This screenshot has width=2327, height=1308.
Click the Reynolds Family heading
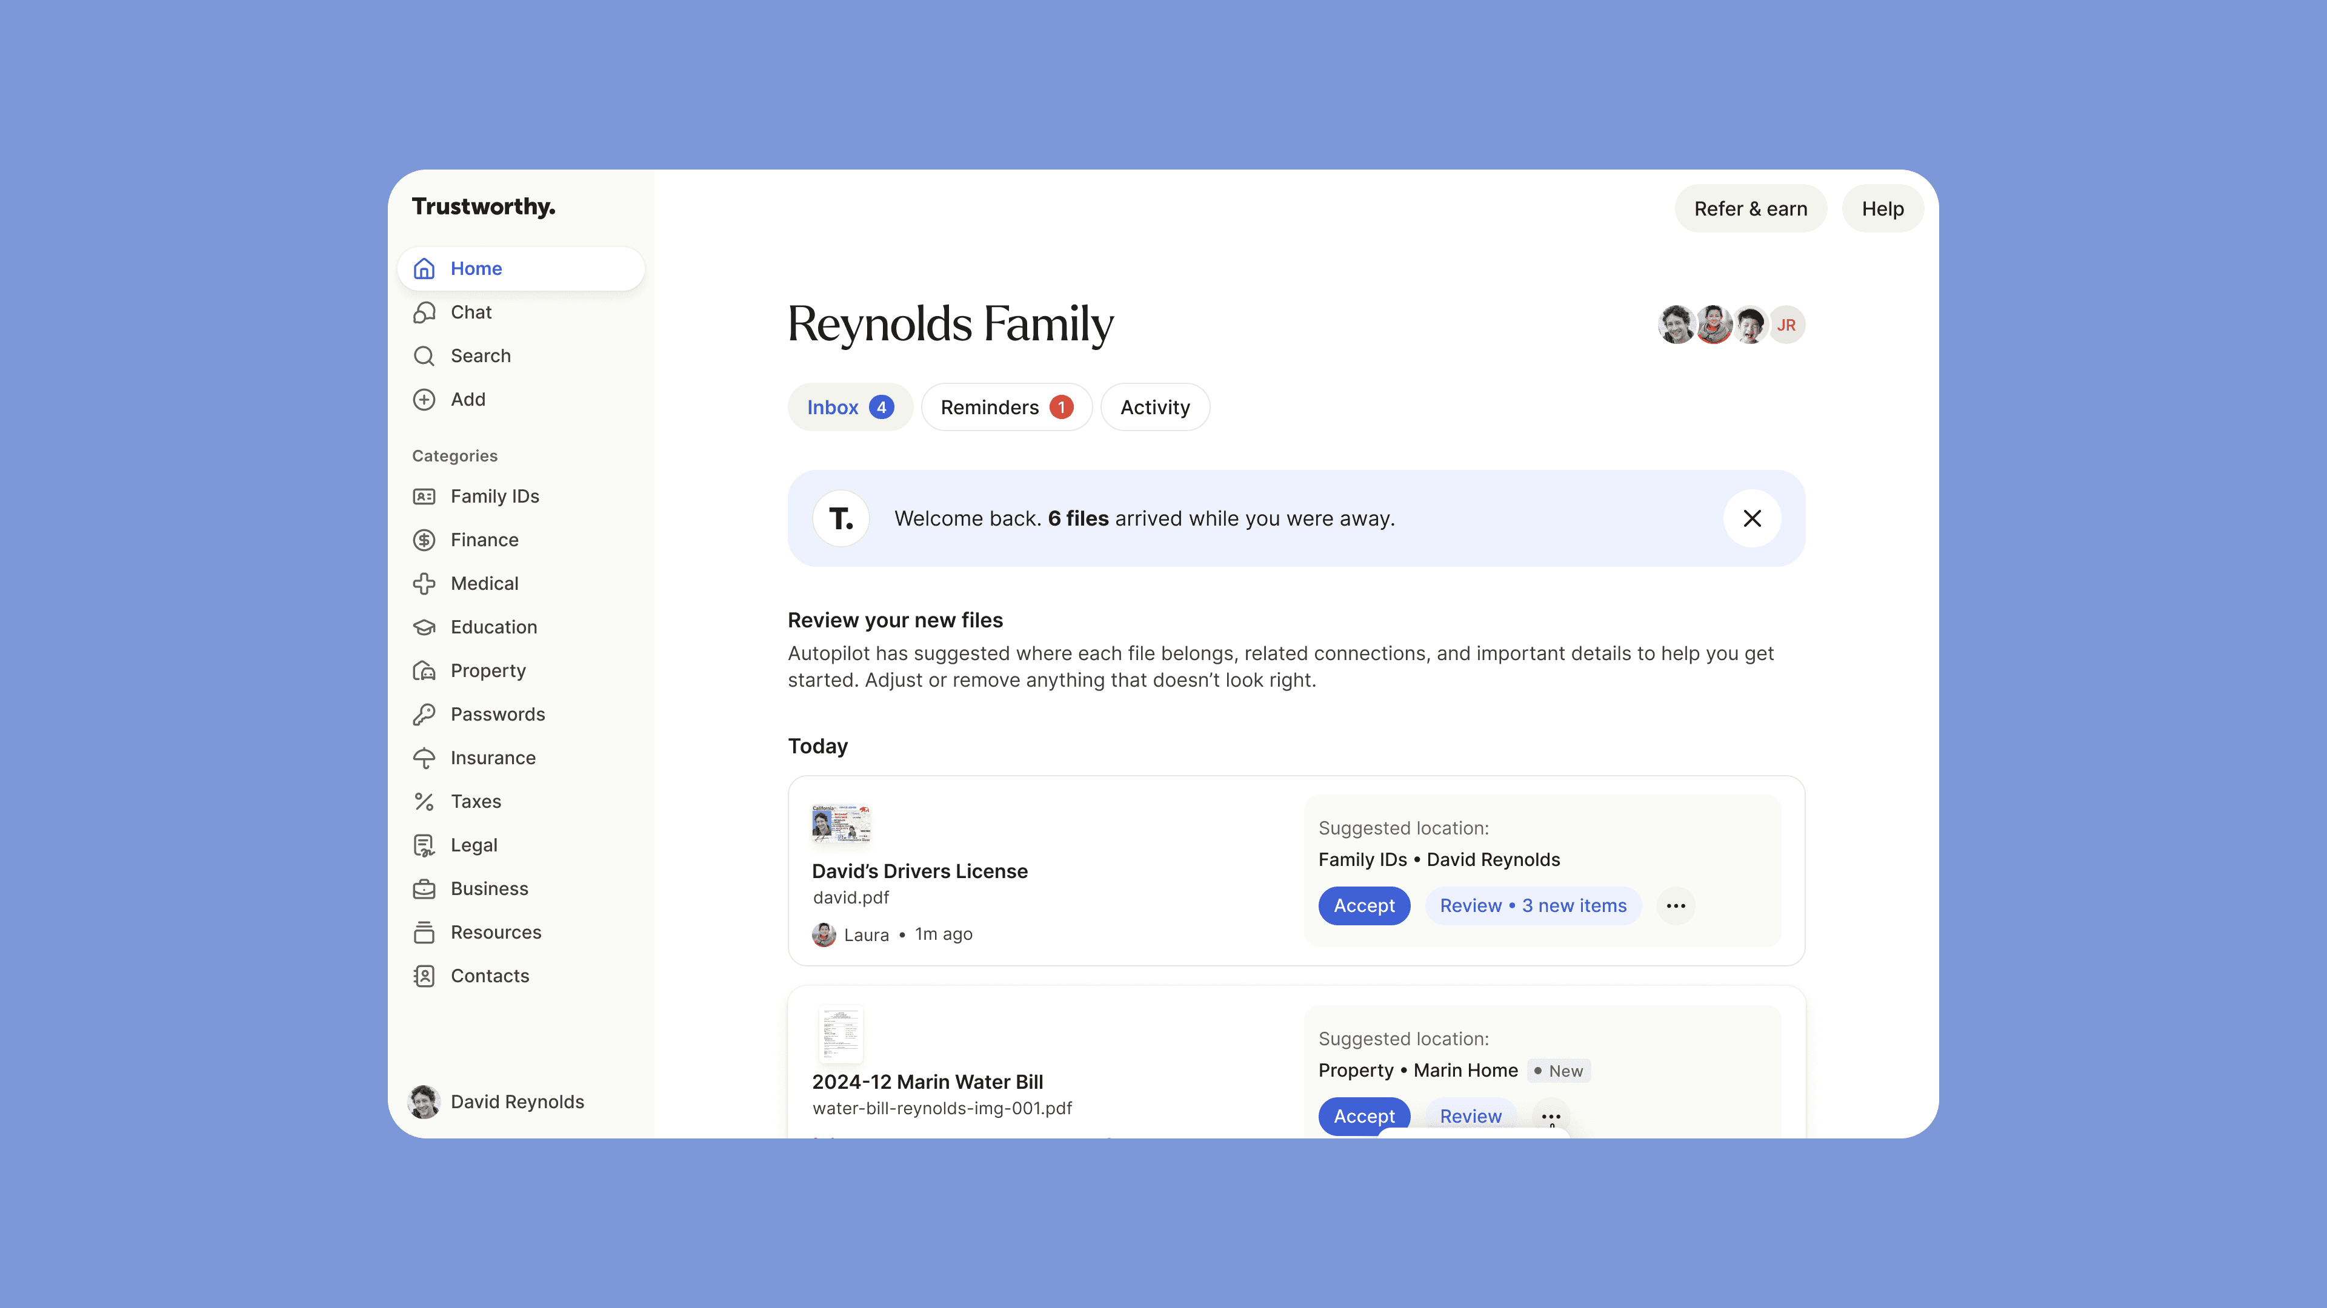tap(950, 325)
